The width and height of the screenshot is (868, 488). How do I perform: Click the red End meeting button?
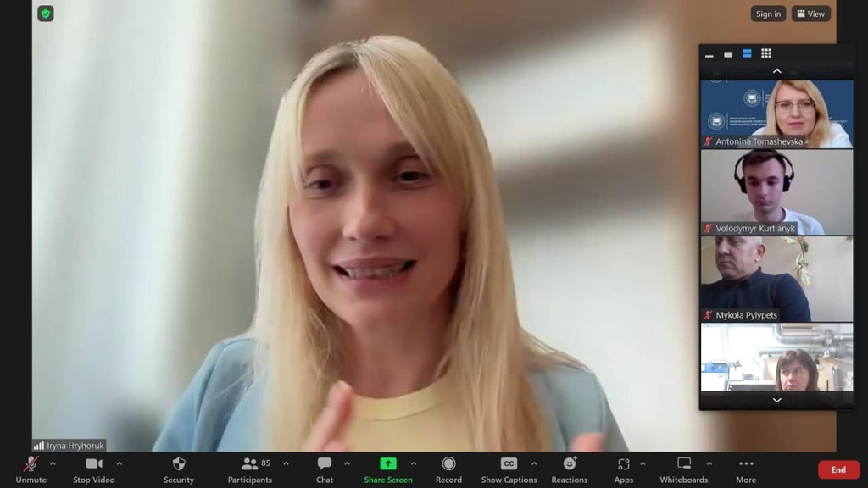(837, 469)
